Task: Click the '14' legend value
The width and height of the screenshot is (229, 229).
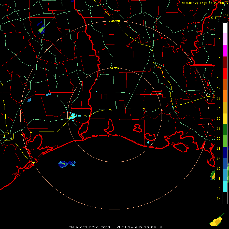Action: pos(219,159)
